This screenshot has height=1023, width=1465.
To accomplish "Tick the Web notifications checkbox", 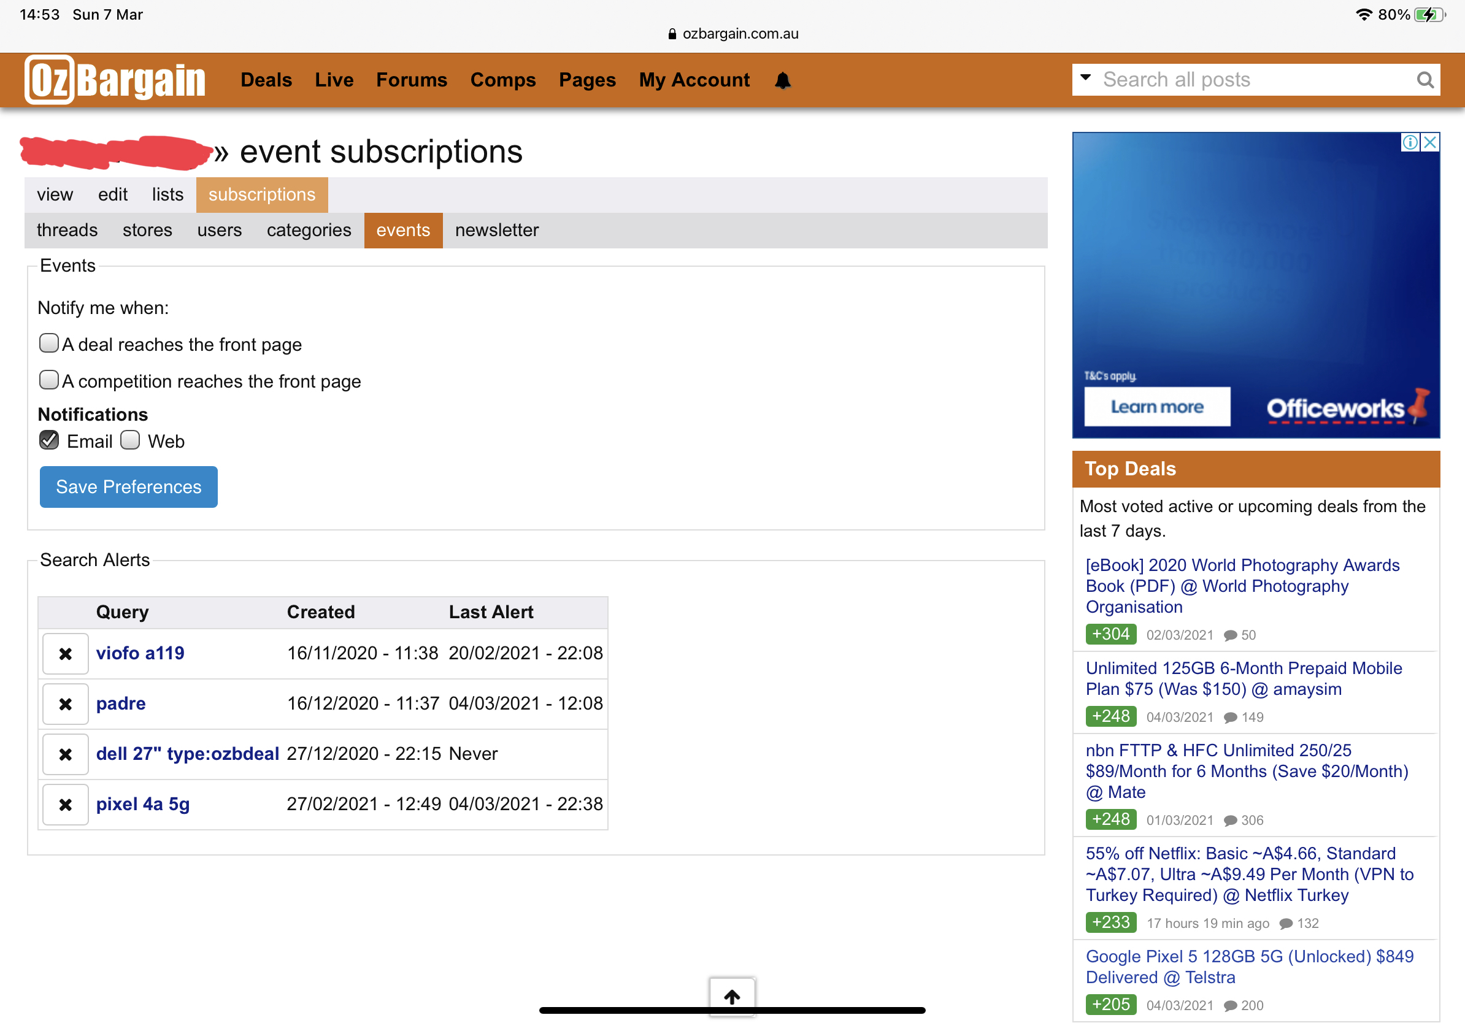I will tap(130, 440).
